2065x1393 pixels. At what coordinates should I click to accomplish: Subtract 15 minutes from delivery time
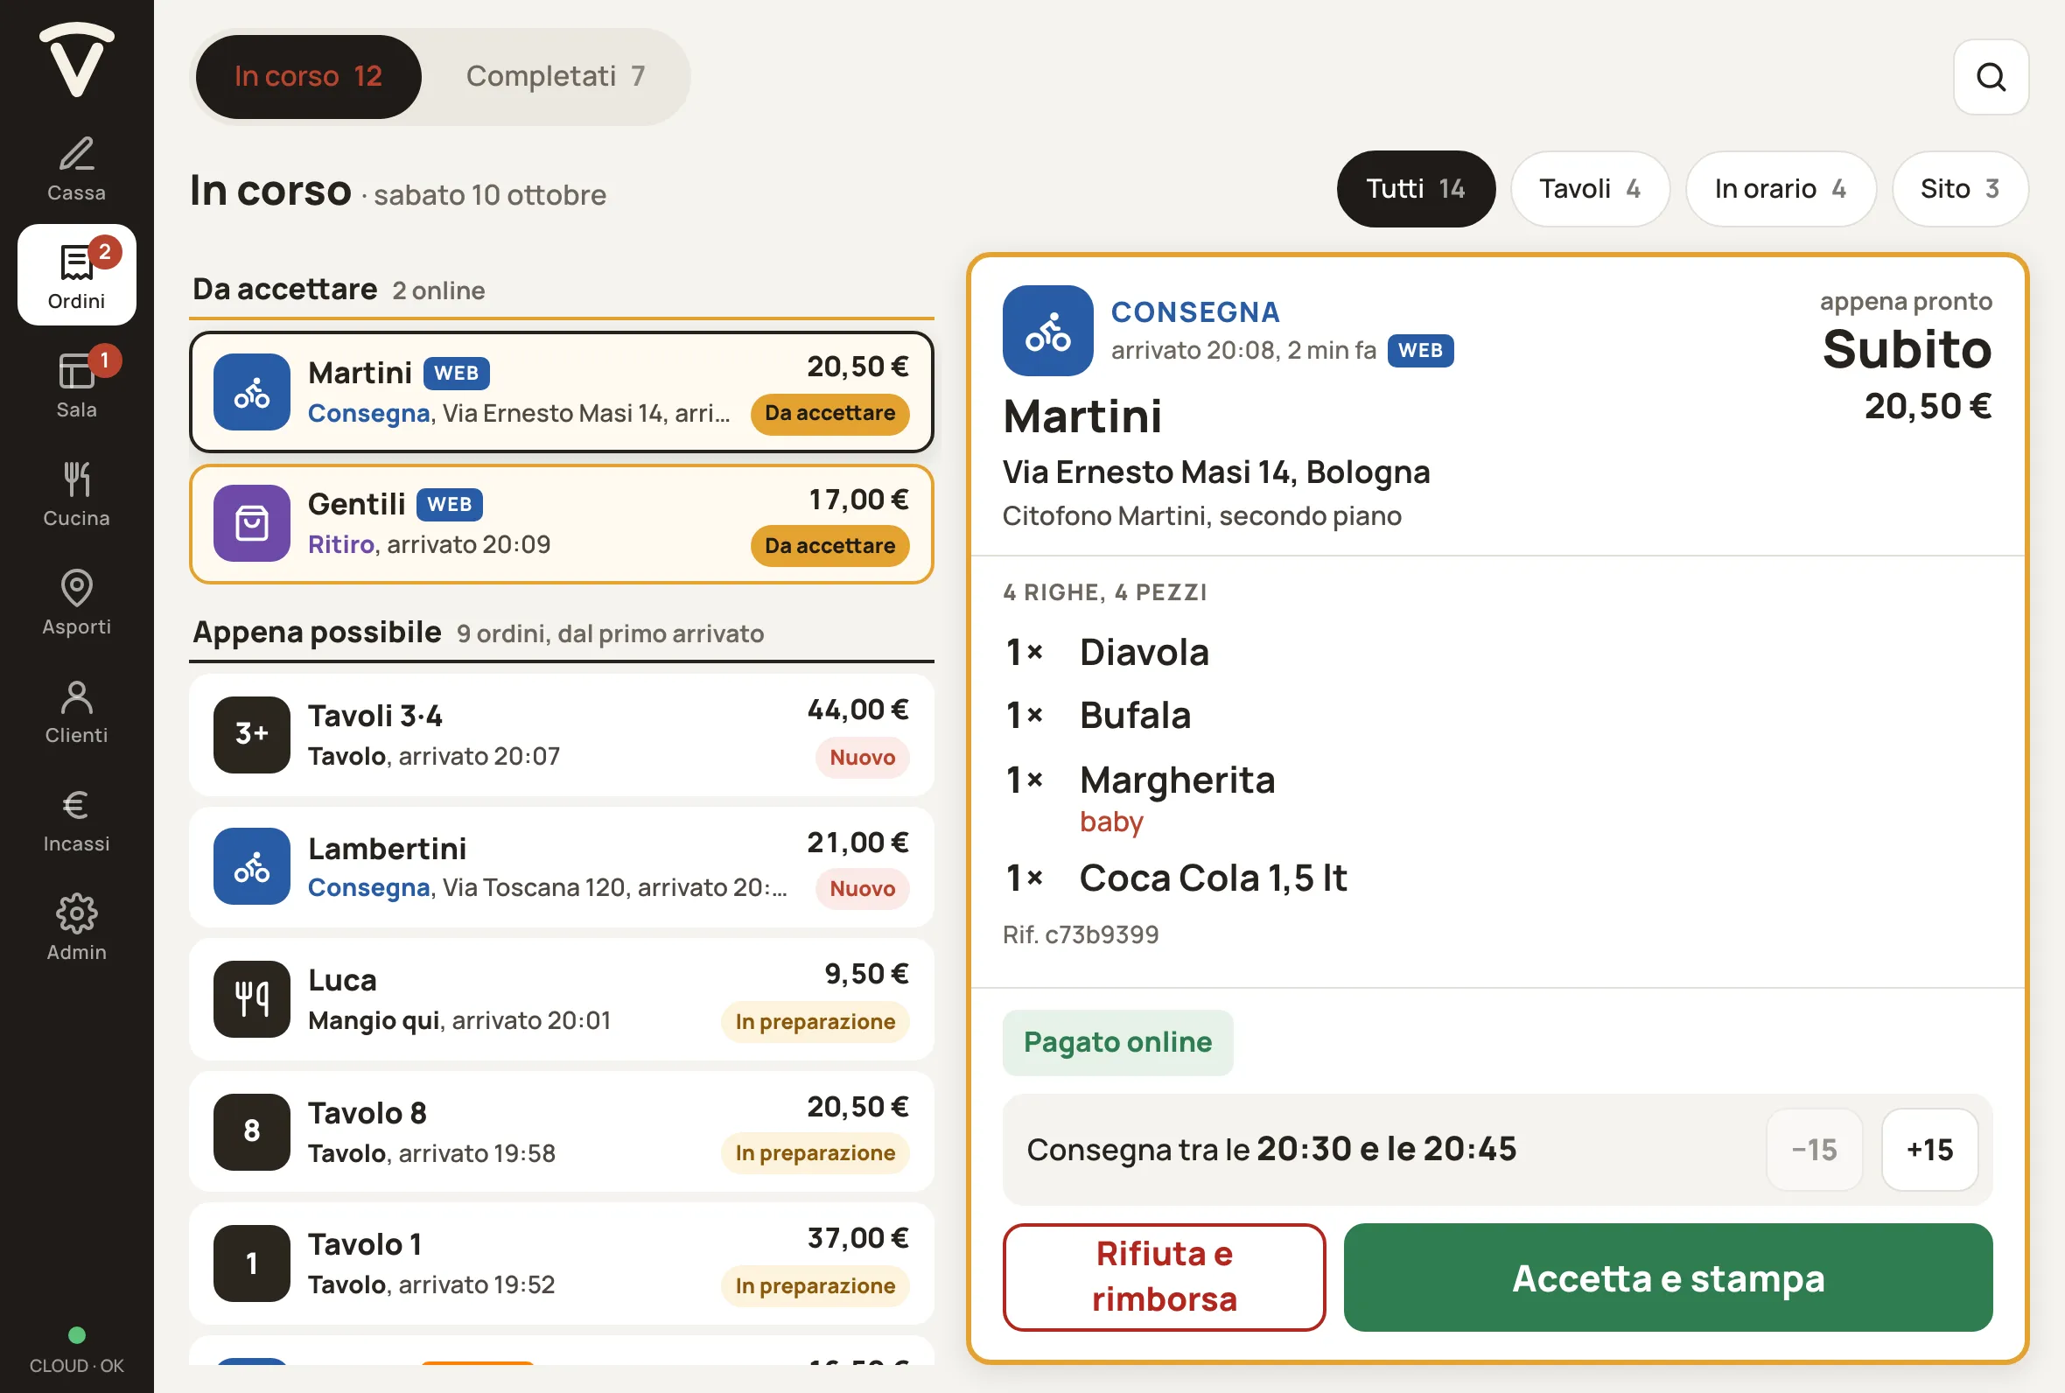1814,1150
